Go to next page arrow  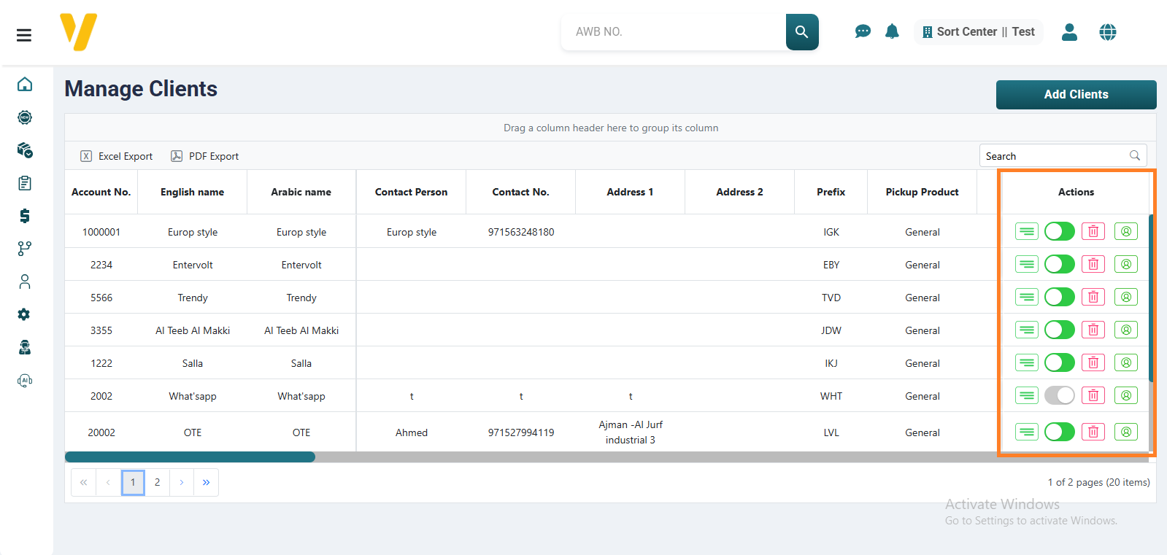[x=182, y=482]
